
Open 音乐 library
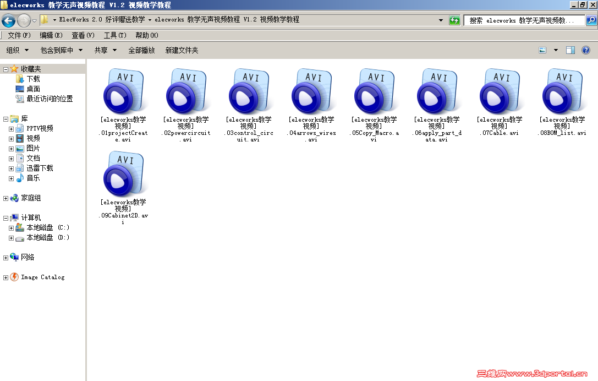33,178
